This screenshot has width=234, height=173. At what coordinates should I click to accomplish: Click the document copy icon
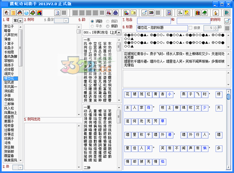click(57, 13)
